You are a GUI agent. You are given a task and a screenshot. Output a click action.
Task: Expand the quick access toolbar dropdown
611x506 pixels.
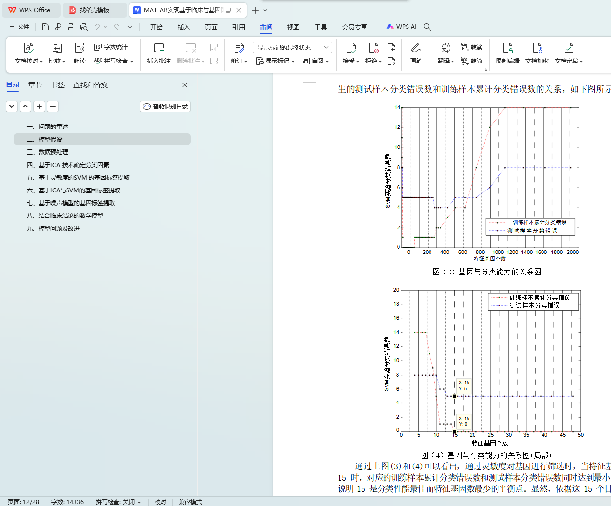[130, 27]
